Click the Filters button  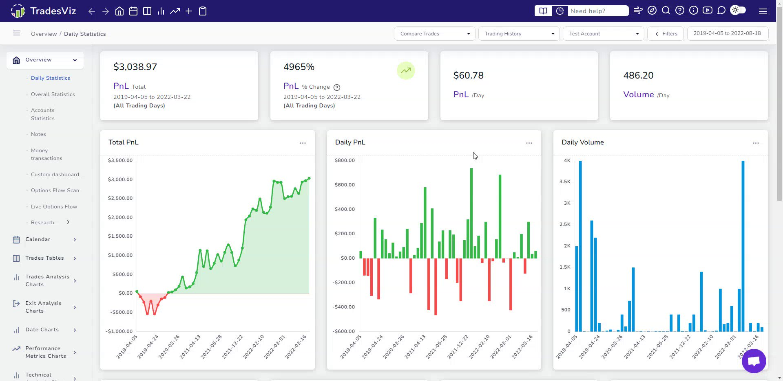click(666, 34)
